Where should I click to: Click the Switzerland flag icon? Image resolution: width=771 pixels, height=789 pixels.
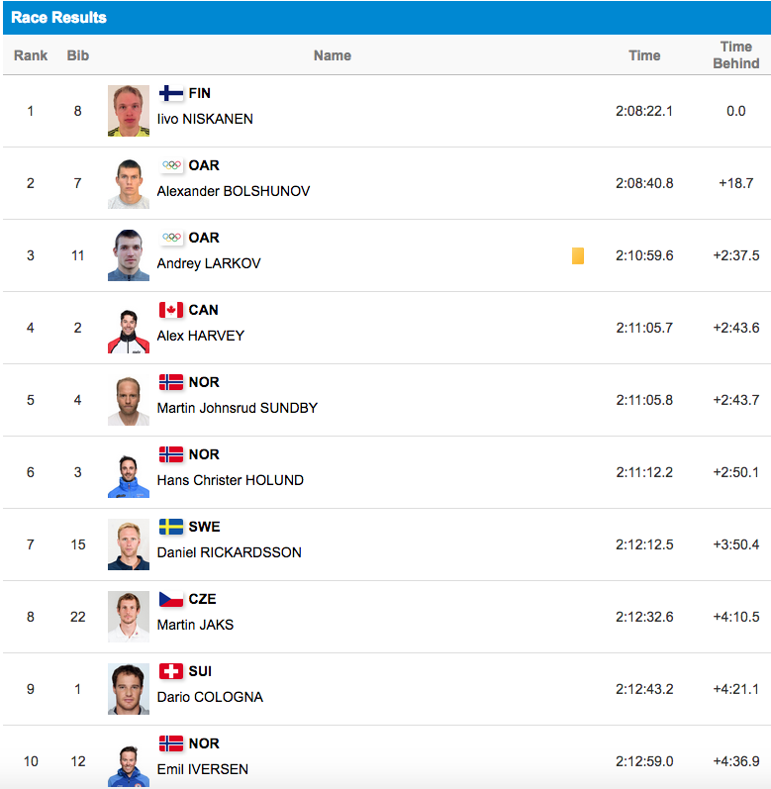tap(171, 671)
